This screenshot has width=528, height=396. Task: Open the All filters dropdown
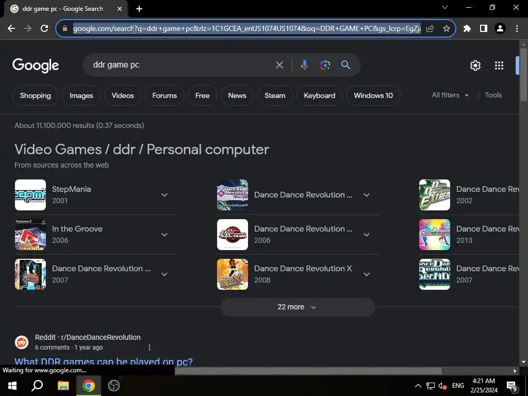tap(450, 95)
